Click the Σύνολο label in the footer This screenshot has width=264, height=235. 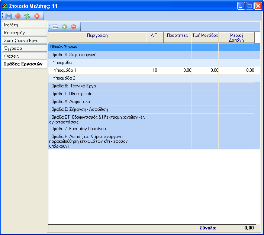(208, 228)
